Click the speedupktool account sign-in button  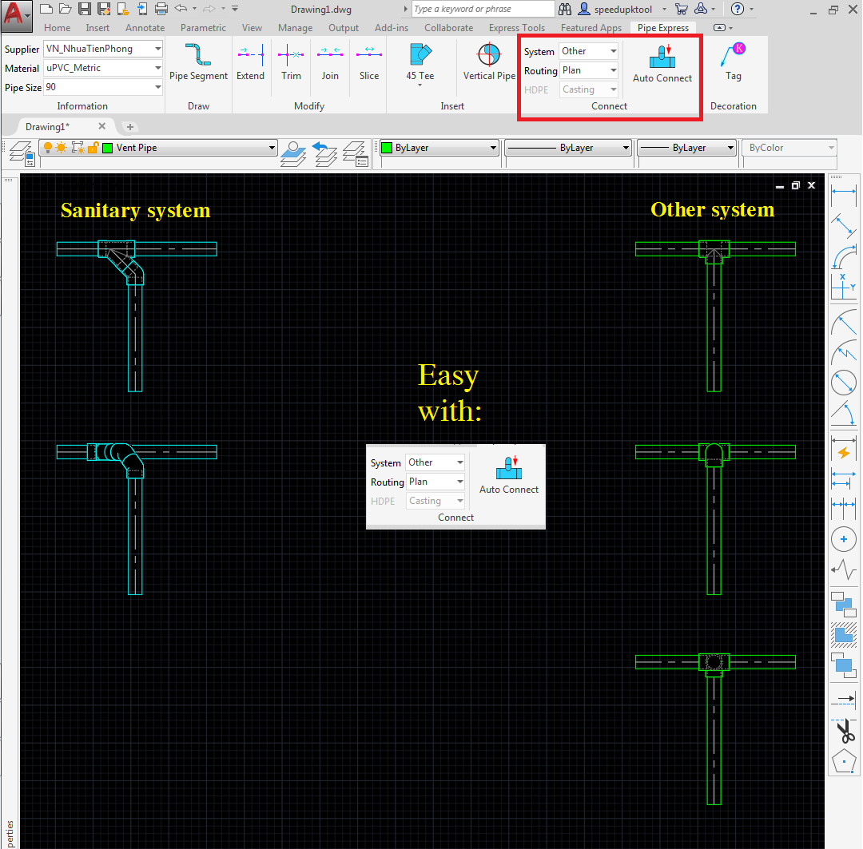[622, 9]
